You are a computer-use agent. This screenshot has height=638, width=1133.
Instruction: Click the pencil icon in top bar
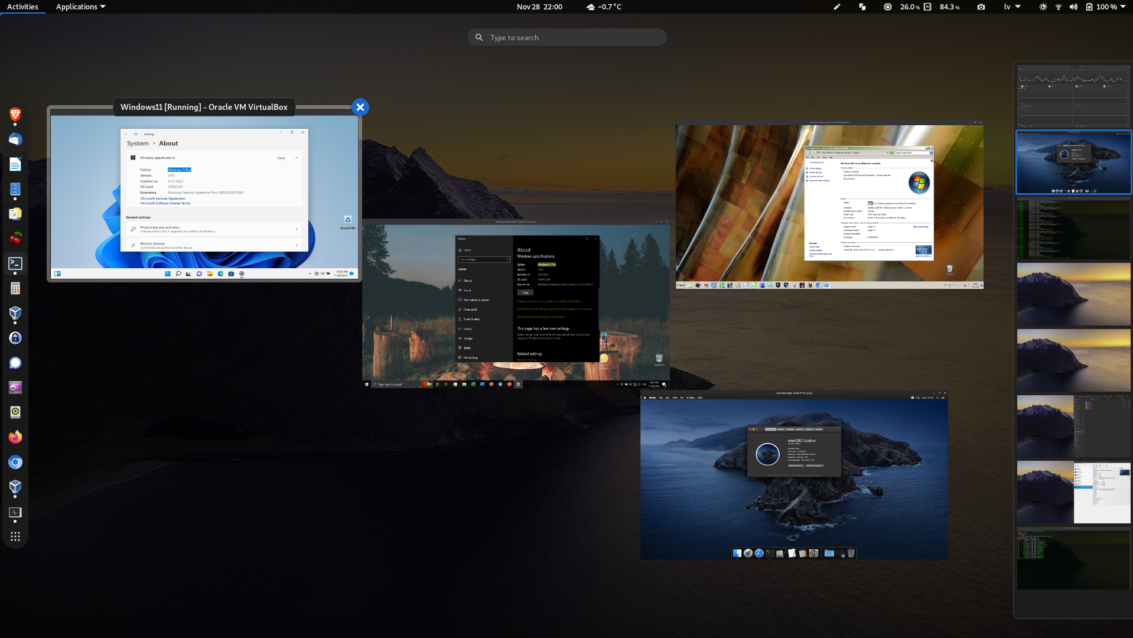coord(836,7)
